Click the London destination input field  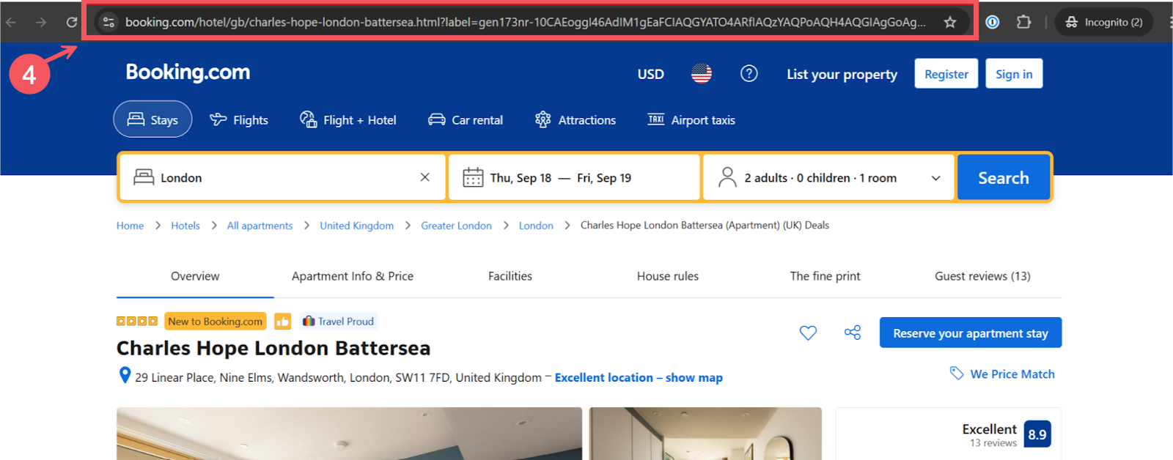(282, 178)
